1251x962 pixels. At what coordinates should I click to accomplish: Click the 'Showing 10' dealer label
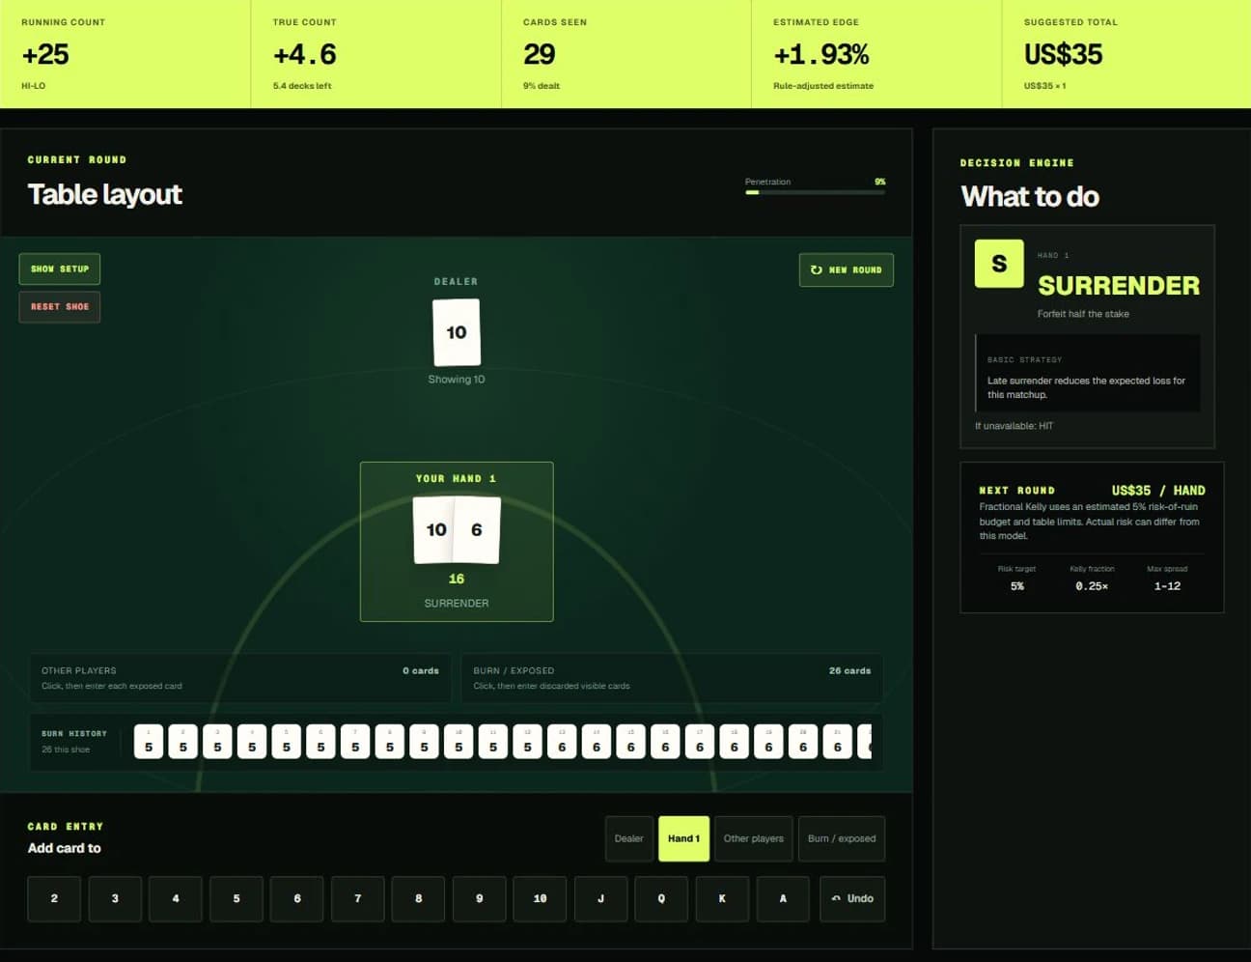[x=457, y=380]
